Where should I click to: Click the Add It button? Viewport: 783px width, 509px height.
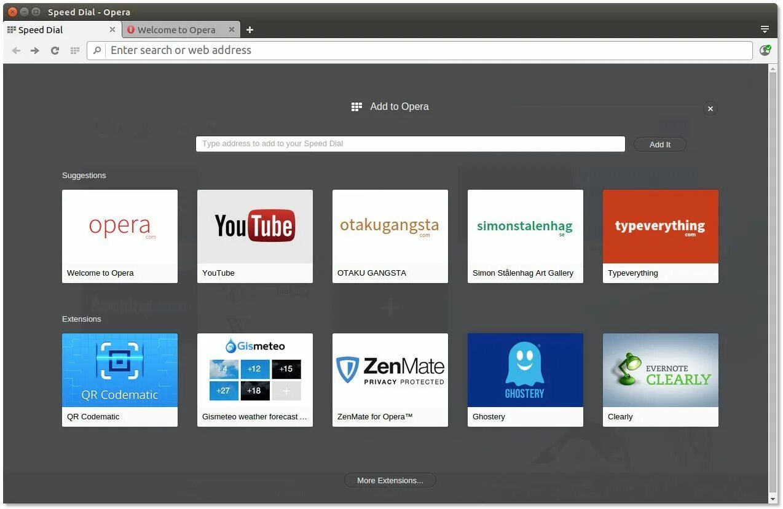(660, 144)
